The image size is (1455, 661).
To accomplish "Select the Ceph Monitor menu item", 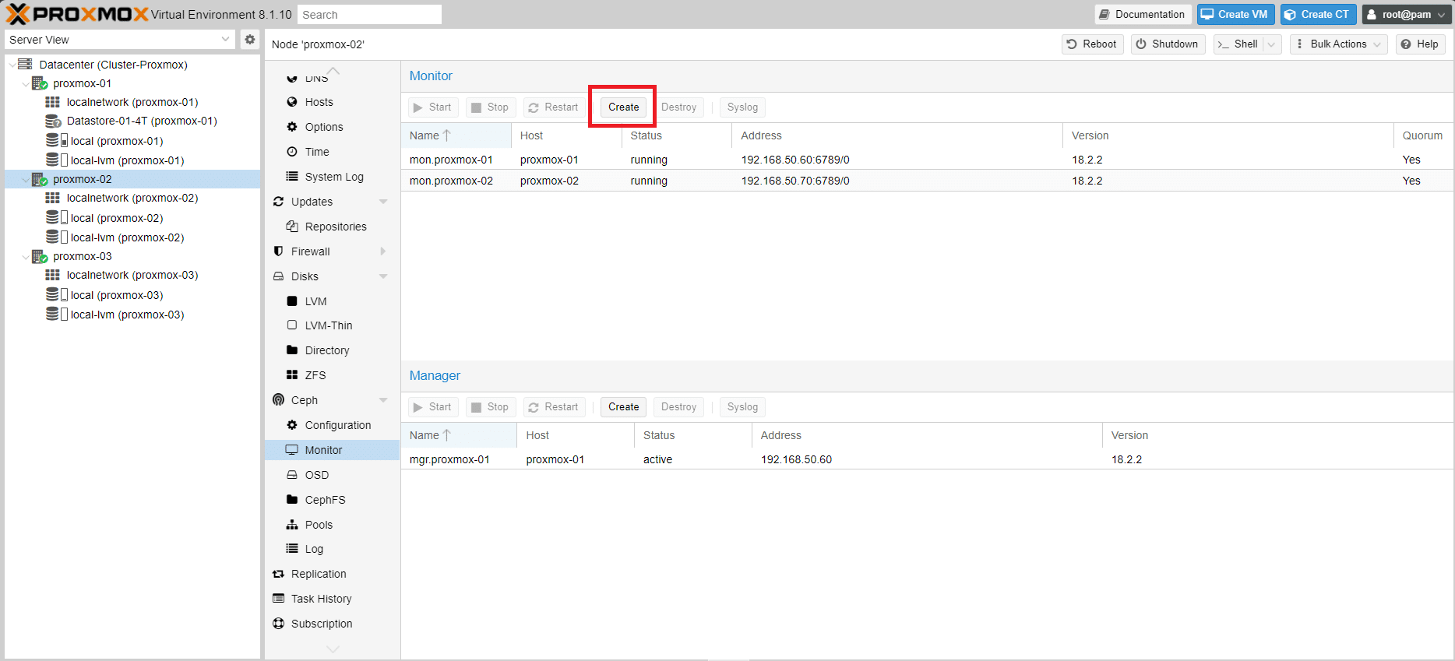I will coord(332,450).
